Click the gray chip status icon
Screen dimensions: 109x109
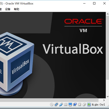pos(80,104)
